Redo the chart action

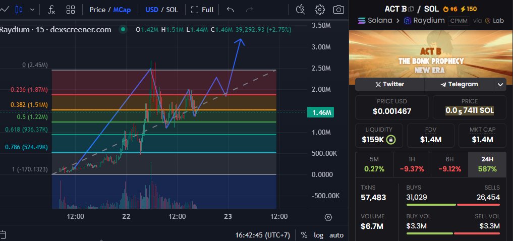click(x=249, y=10)
